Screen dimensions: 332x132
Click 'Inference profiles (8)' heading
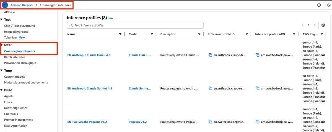(87, 18)
